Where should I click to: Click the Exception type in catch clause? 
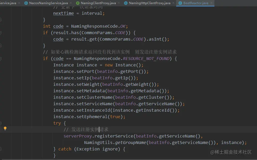pos(88,149)
